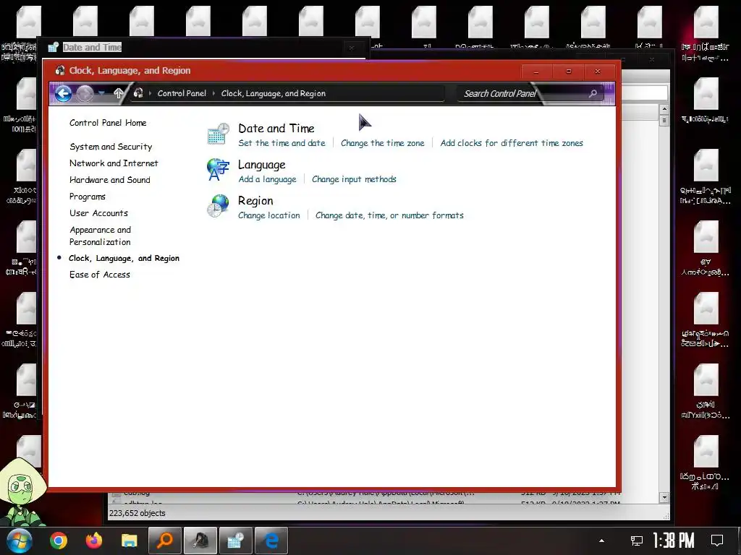Open the recent pages dropdown arrow
741x555 pixels.
click(x=101, y=93)
